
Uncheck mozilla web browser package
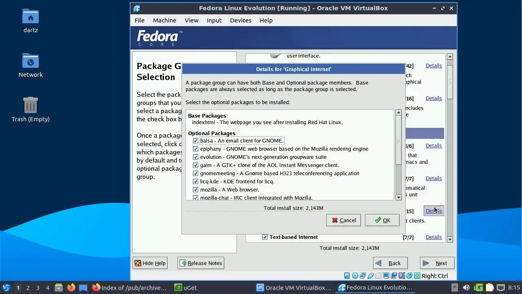[195, 189]
